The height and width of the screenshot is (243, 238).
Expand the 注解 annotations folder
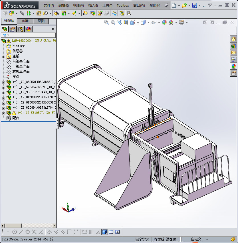(3, 57)
